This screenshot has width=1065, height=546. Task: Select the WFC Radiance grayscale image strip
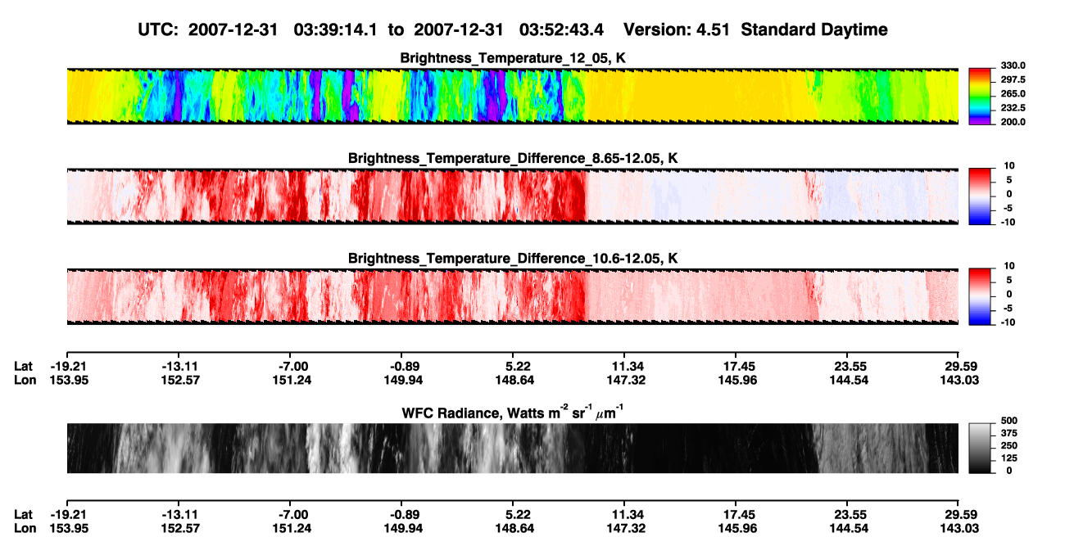512,448
